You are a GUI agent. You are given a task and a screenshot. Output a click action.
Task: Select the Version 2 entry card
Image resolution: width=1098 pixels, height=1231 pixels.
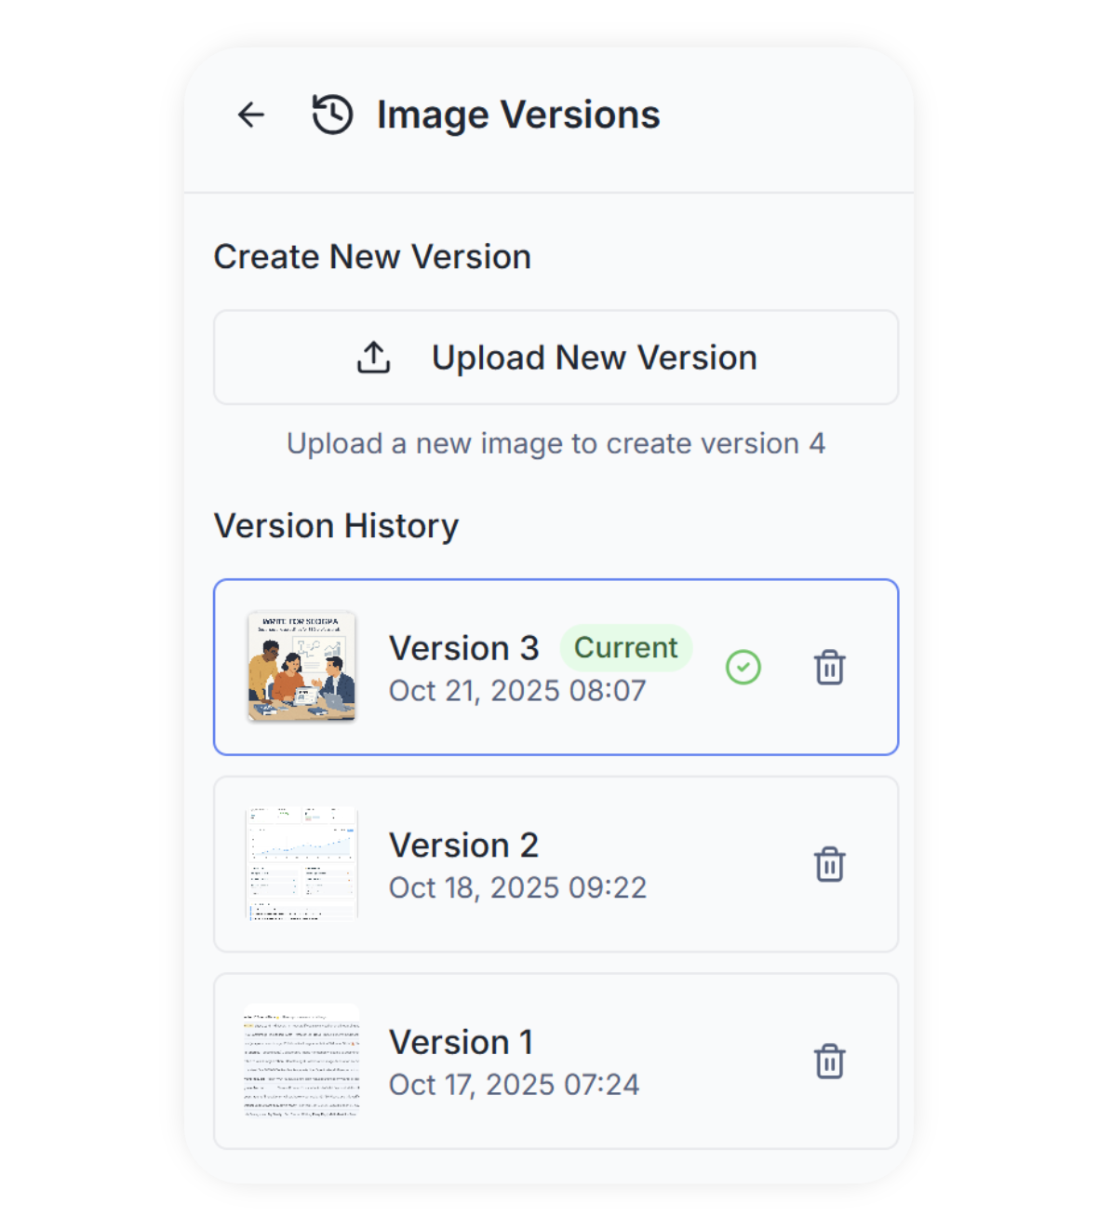click(x=555, y=863)
